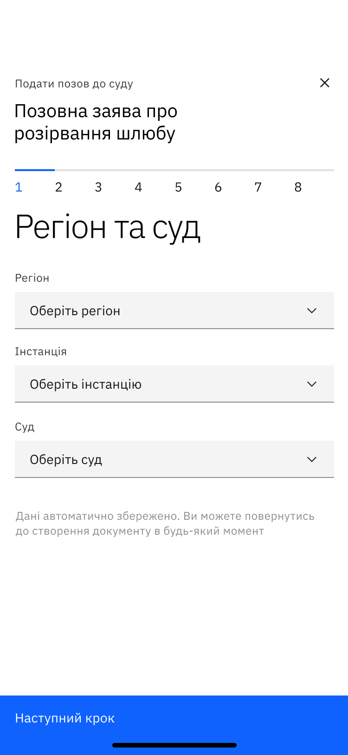
Task: Choose step 7 in the stepper
Action: click(258, 187)
